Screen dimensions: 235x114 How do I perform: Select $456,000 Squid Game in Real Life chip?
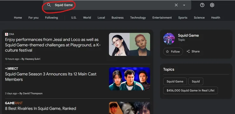point(191,90)
